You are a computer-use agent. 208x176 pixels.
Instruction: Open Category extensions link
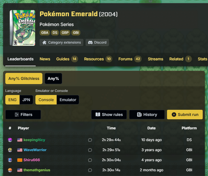(61, 42)
